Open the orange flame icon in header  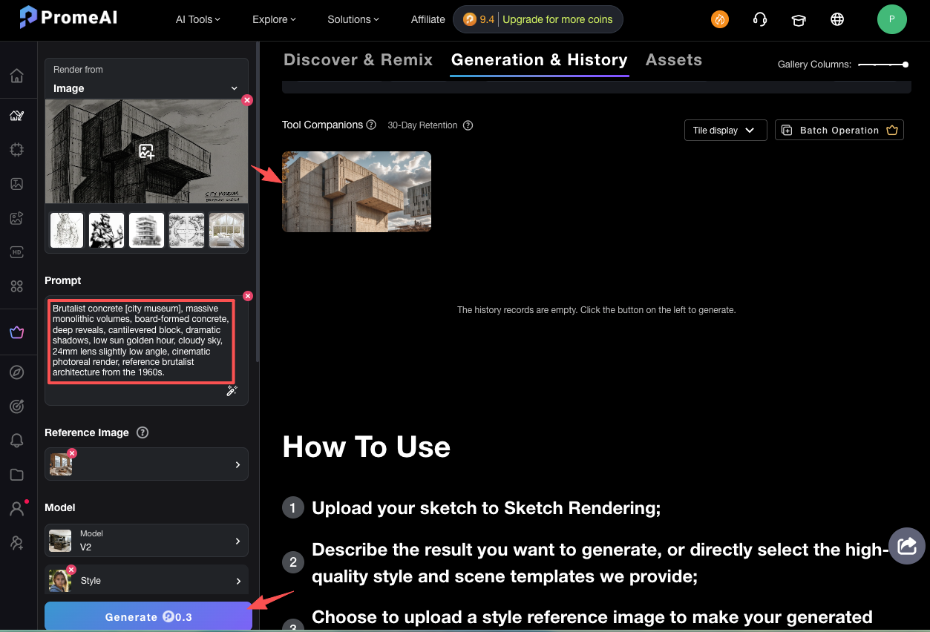[x=720, y=19]
